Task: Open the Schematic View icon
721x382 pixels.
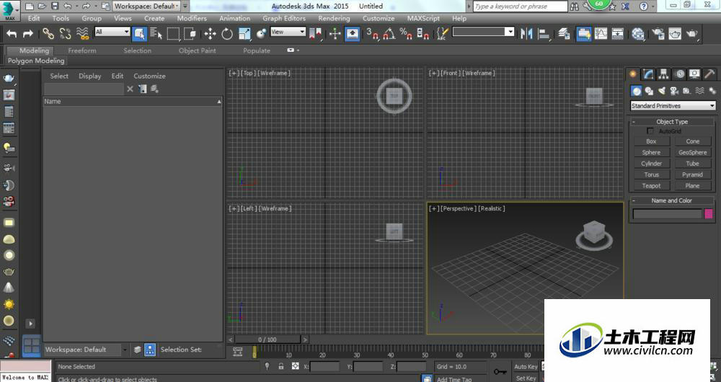Action: coord(618,34)
